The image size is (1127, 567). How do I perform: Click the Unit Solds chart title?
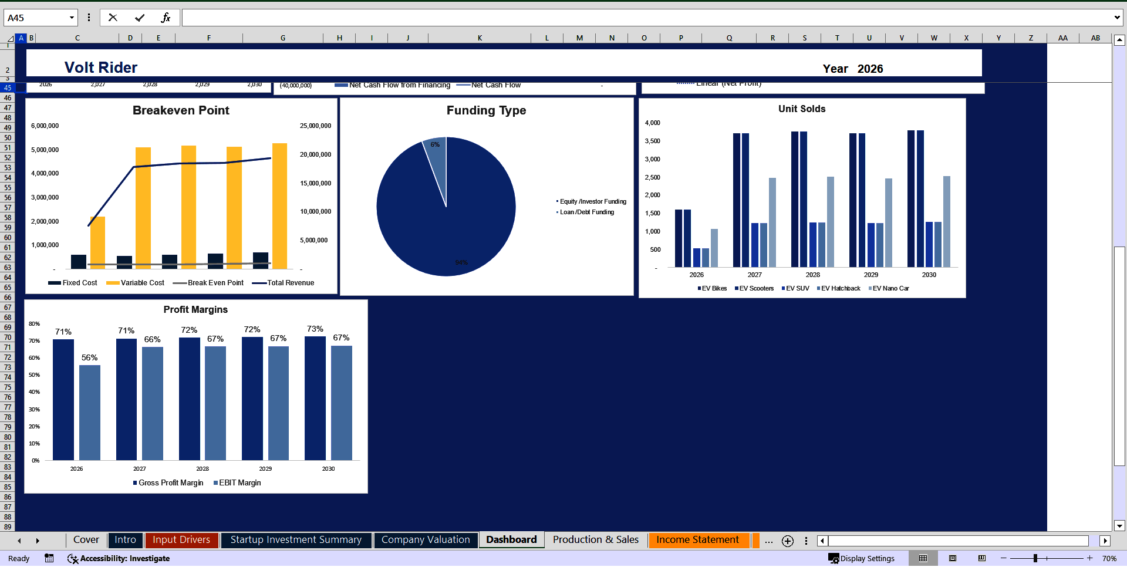[x=802, y=109]
